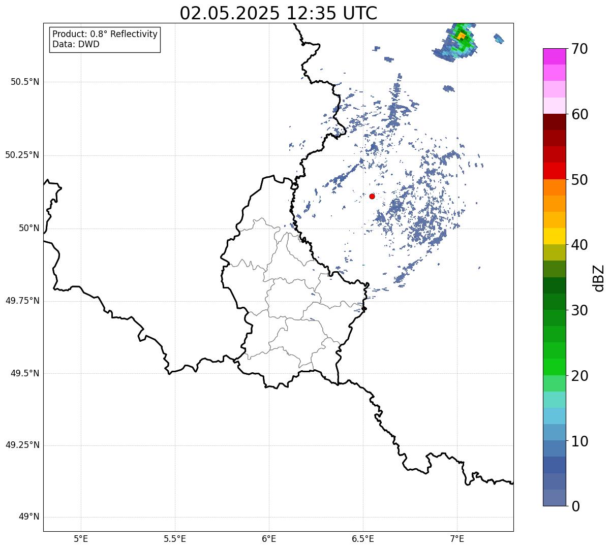Click the "5°E" longitude label
This screenshot has width=611, height=549.
[81, 539]
